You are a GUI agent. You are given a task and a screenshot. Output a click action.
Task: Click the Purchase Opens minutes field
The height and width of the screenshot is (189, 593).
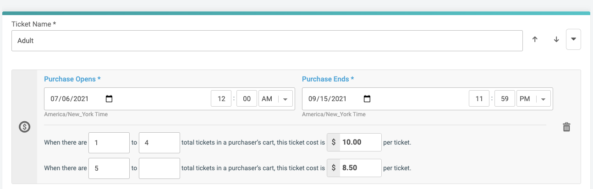pyautogui.click(x=247, y=99)
